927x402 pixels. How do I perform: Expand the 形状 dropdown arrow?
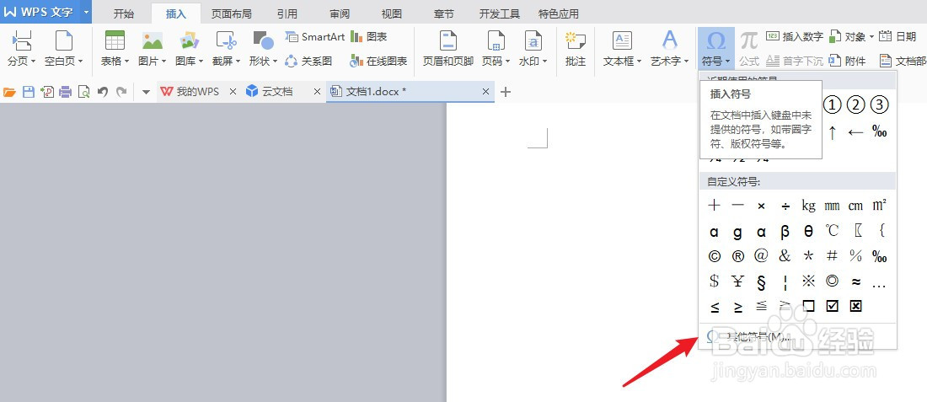pyautogui.click(x=275, y=62)
